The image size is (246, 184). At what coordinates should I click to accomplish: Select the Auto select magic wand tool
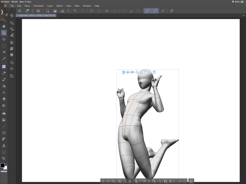pyautogui.click(x=4, y=52)
